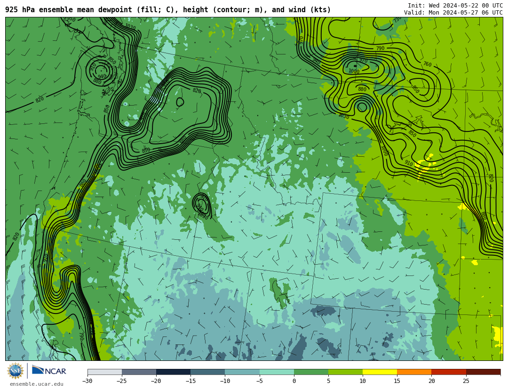508x390 pixels.
Task: Click the NSF logo
Action: [16, 371]
